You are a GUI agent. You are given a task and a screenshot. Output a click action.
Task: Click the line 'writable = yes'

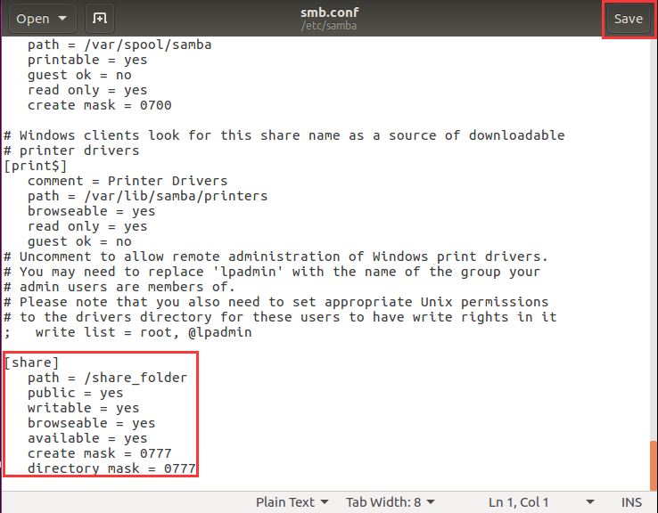tap(83, 408)
